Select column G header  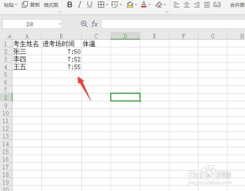(213, 36)
